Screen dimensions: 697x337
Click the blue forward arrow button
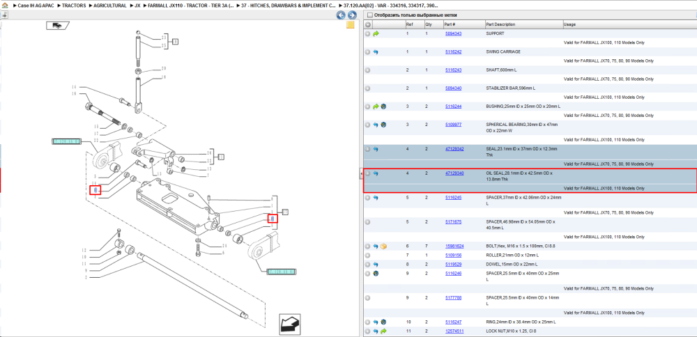pyautogui.click(x=351, y=15)
